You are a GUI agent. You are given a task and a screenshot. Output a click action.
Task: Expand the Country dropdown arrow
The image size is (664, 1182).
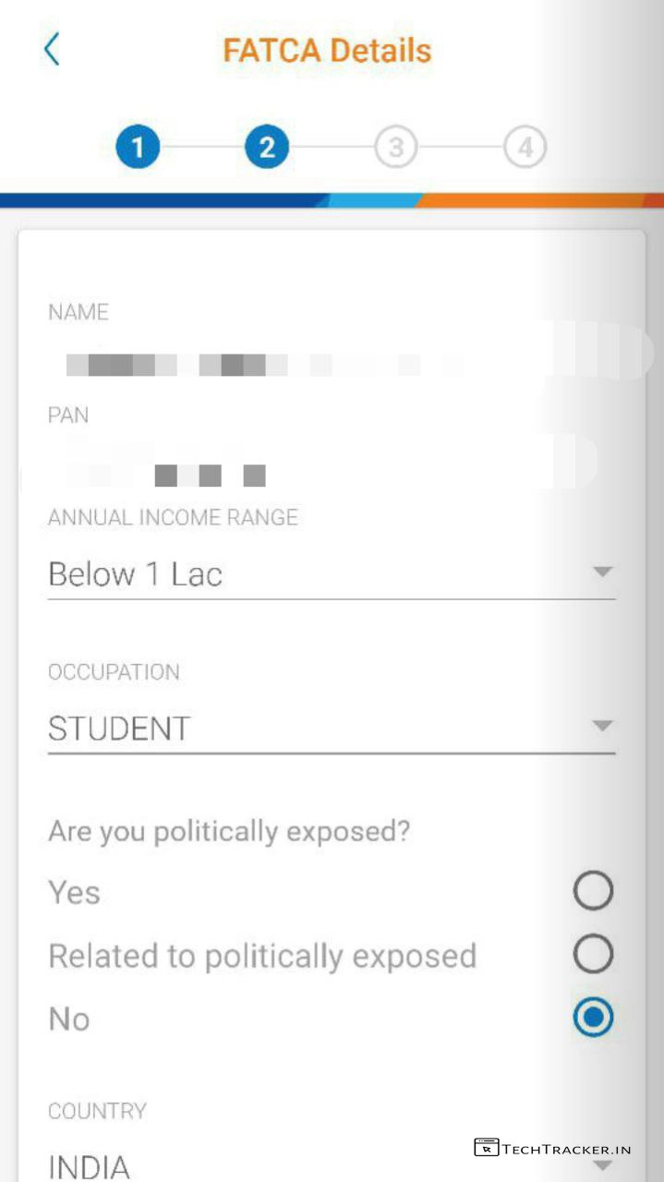coord(602,1166)
